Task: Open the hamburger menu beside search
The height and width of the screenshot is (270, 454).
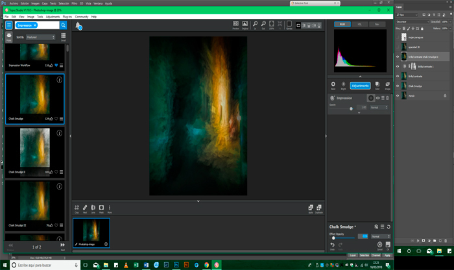Action: point(9,25)
